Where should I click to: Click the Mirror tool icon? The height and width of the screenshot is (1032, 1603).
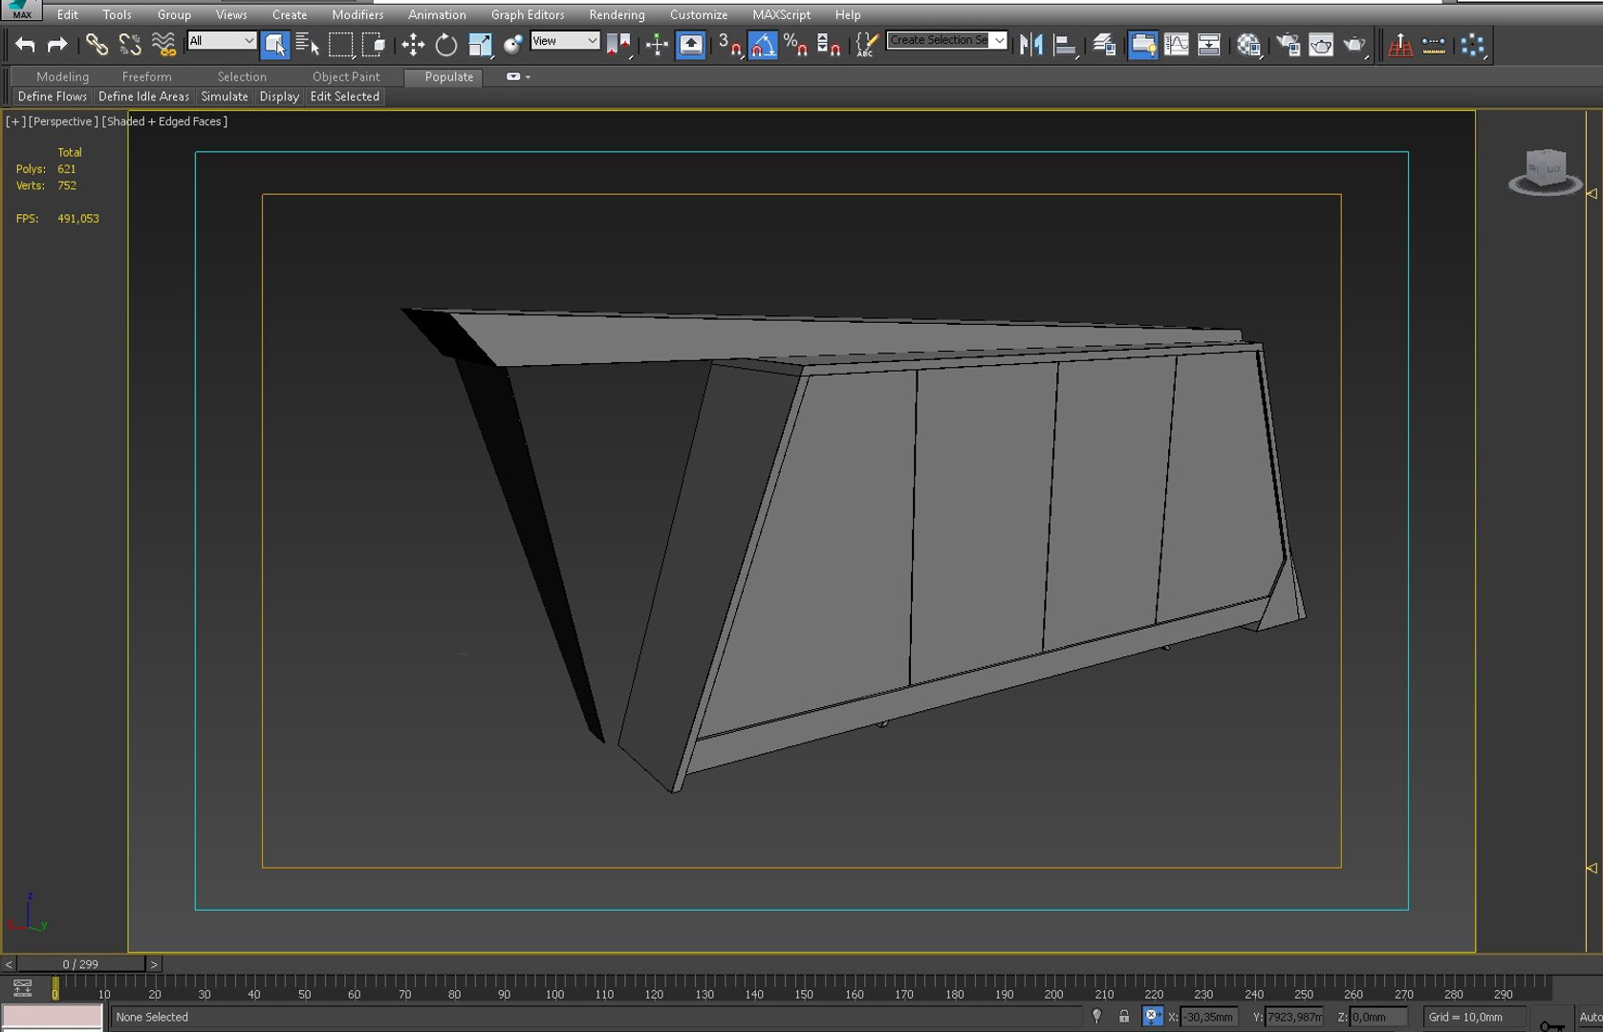coord(1030,45)
